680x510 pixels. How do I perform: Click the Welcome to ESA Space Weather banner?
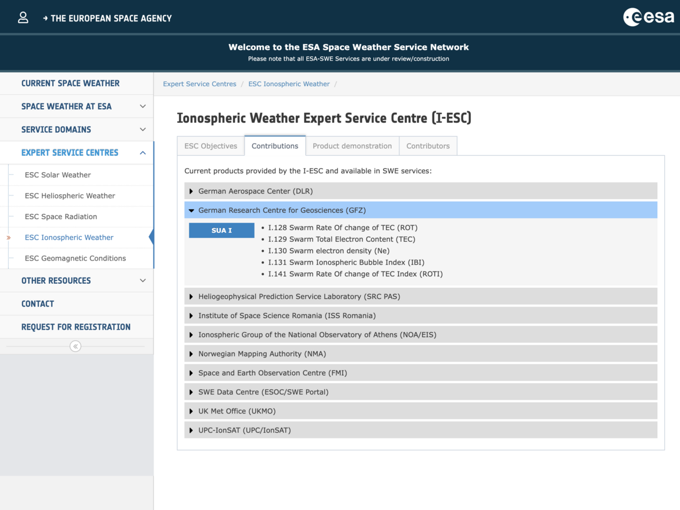tap(349, 47)
